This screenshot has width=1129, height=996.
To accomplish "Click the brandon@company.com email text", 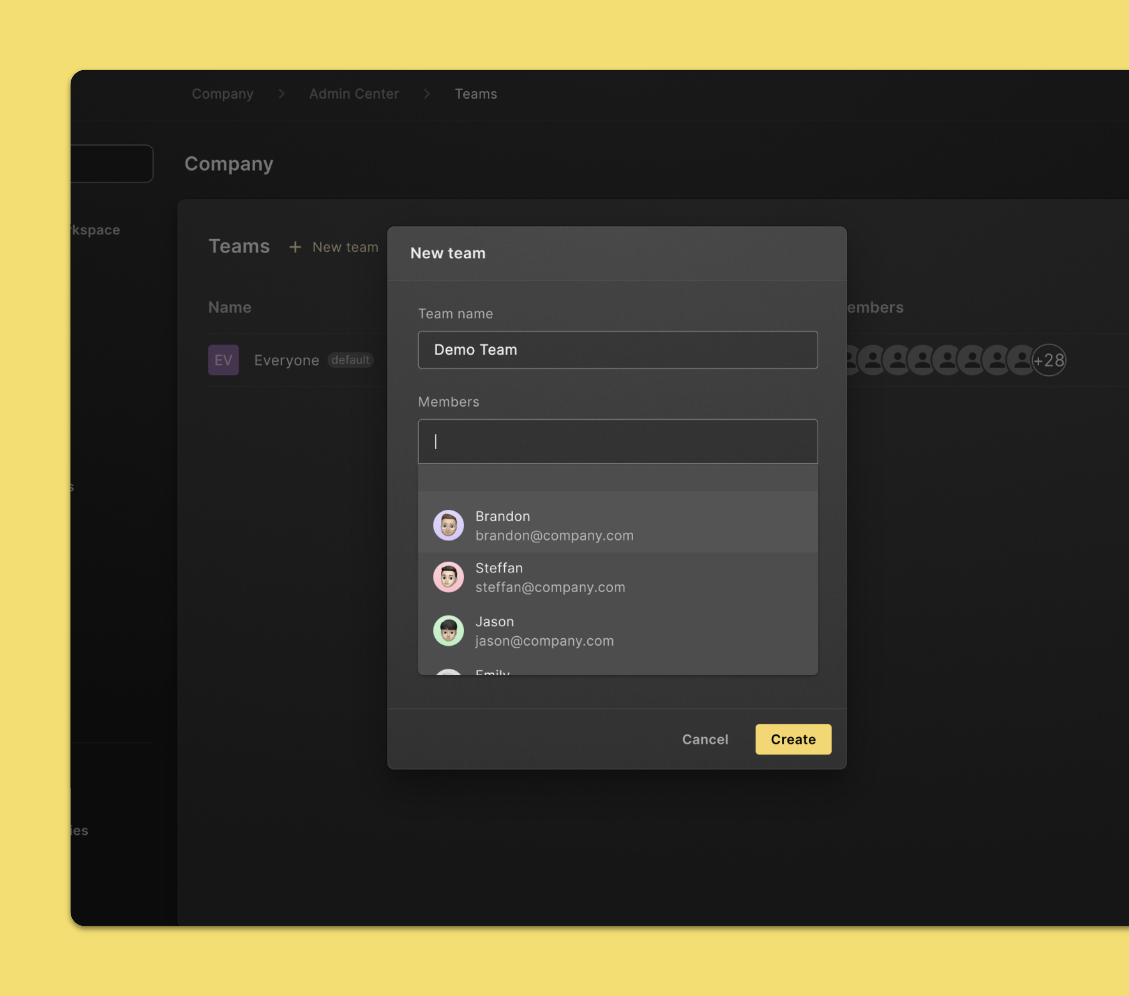I will pos(554,535).
